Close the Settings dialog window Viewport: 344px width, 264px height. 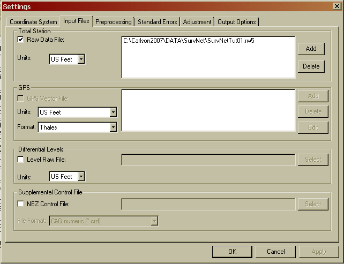click(x=336, y=6)
